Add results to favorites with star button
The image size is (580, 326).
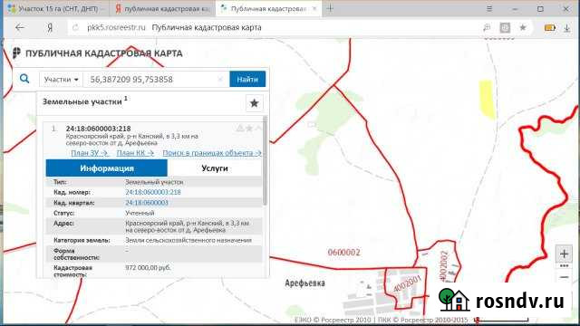pyautogui.click(x=254, y=103)
